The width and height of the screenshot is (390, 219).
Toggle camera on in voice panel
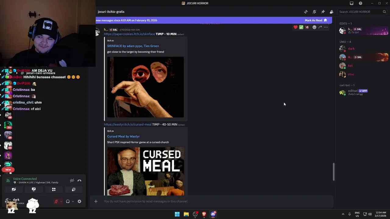(x=14, y=189)
